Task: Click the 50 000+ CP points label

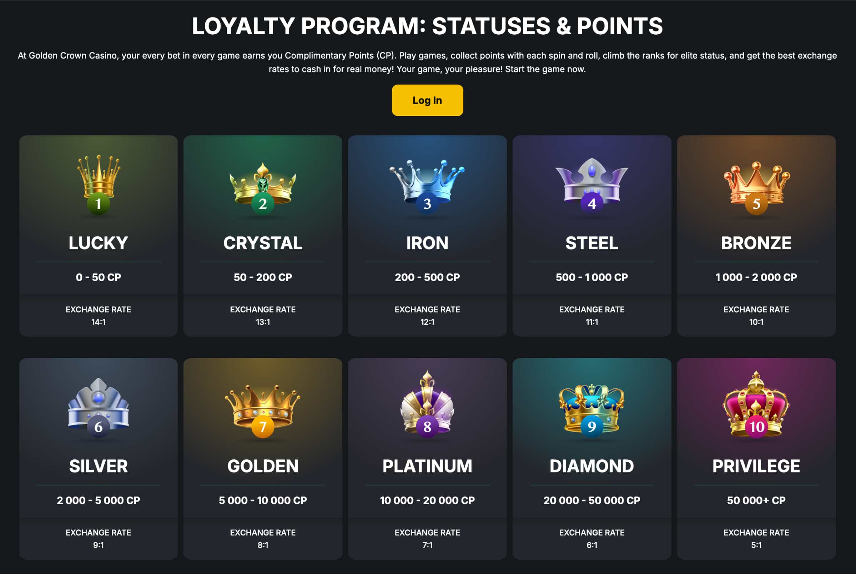Action: pos(756,500)
